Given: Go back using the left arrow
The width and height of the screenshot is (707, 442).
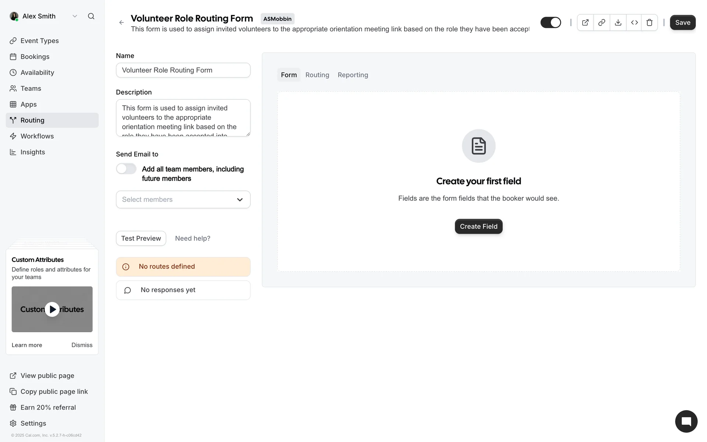Looking at the screenshot, I should tap(122, 22).
